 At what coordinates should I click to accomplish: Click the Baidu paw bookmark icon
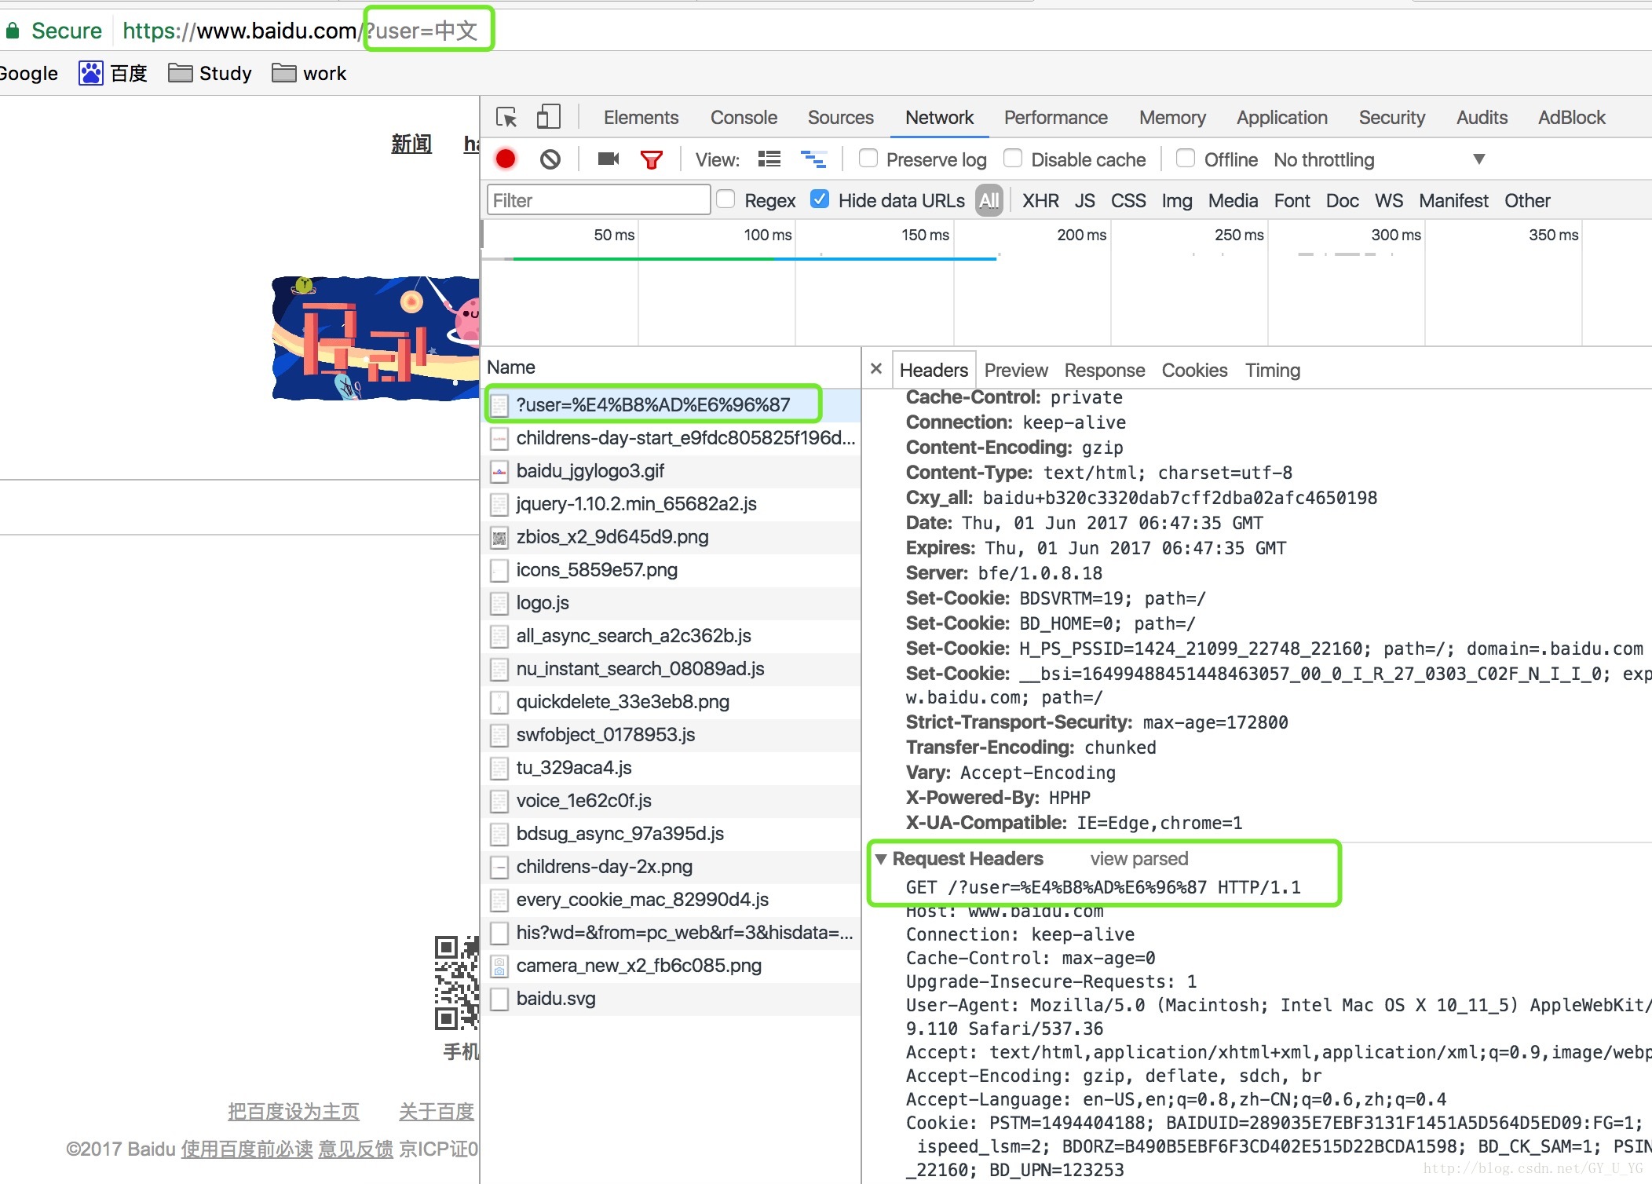pyautogui.click(x=90, y=73)
